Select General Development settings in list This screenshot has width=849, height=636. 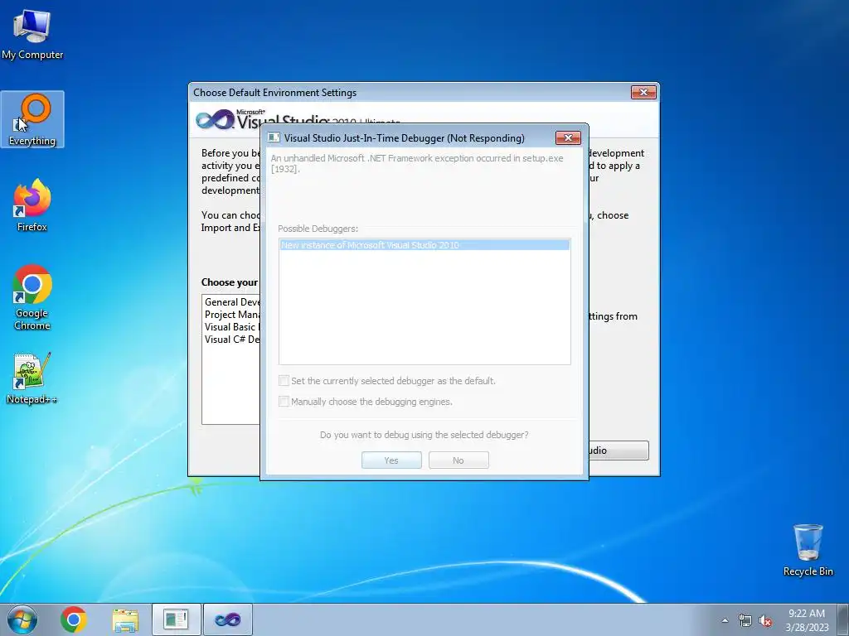(x=232, y=302)
